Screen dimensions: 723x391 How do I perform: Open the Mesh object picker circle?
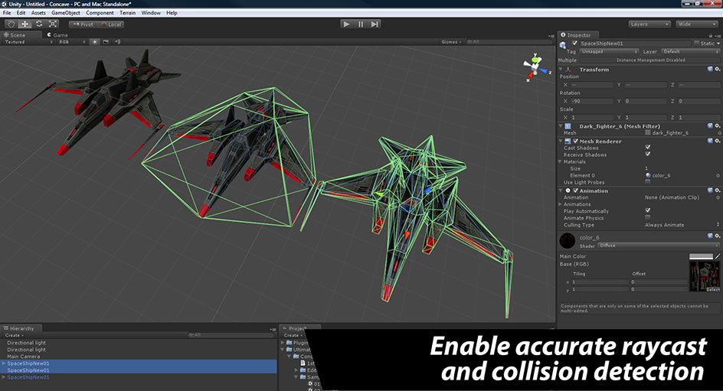coord(718,133)
